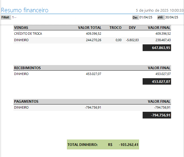Click the green TOTAL DINHEIRO summary box
Image resolution: width=184 pixels, height=157 pixels.
(x=103, y=144)
